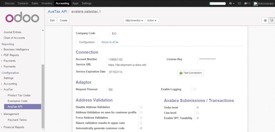Open the Apps menu

(x=75, y=3)
